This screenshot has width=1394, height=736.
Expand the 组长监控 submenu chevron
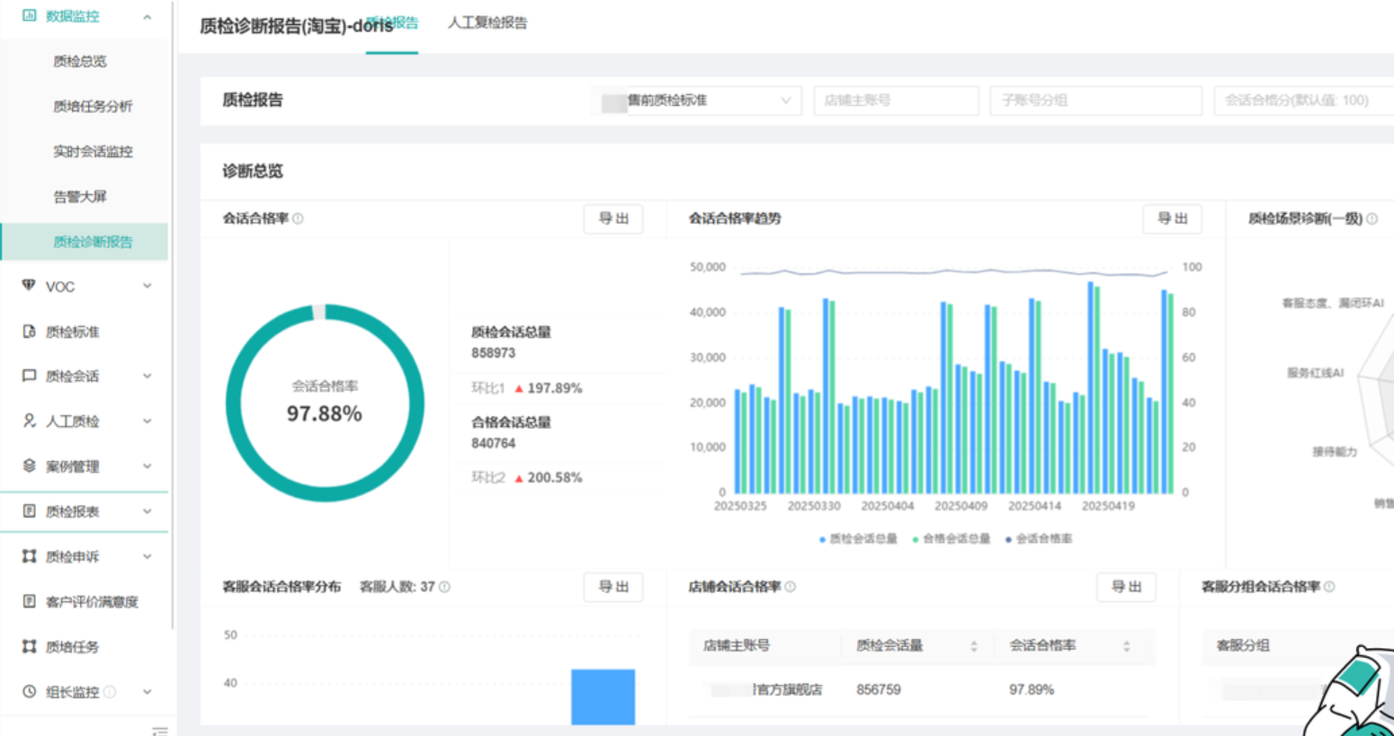click(147, 691)
